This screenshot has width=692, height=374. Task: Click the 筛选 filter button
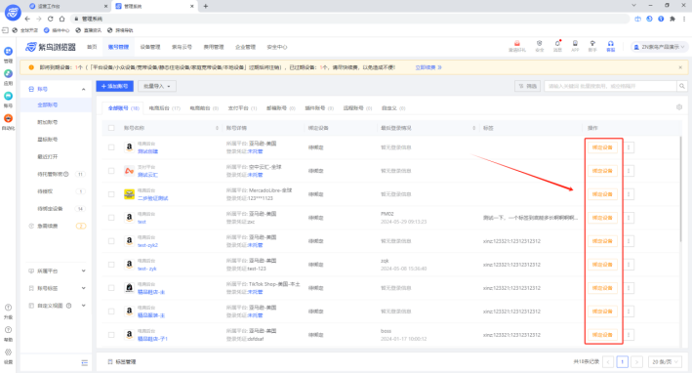click(x=527, y=86)
